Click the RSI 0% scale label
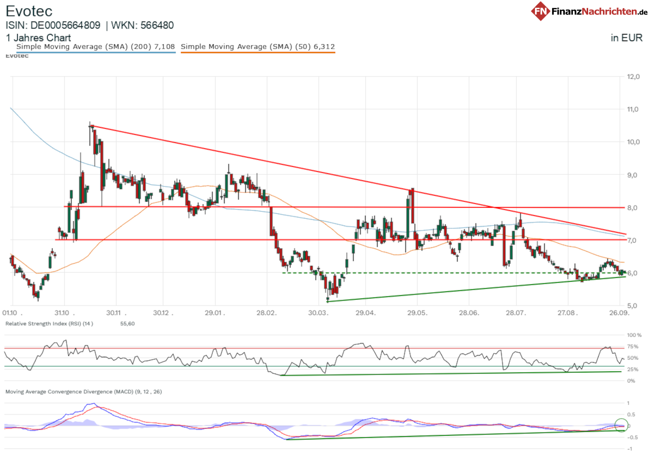The width and height of the screenshot is (649, 456). tap(632, 381)
